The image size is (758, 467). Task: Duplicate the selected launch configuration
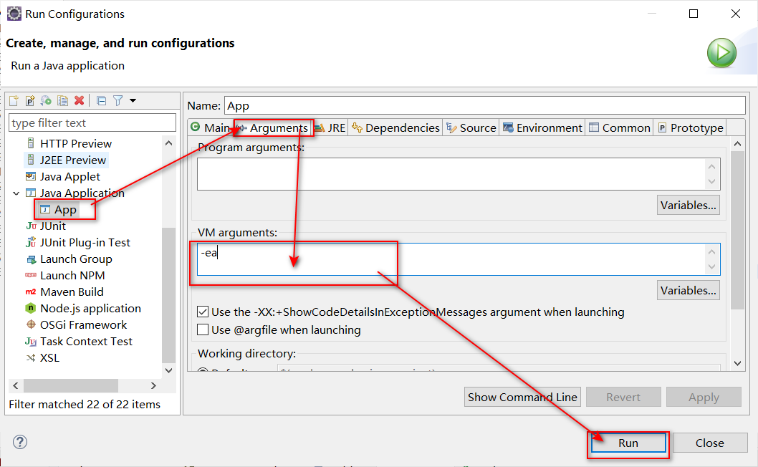click(x=62, y=100)
